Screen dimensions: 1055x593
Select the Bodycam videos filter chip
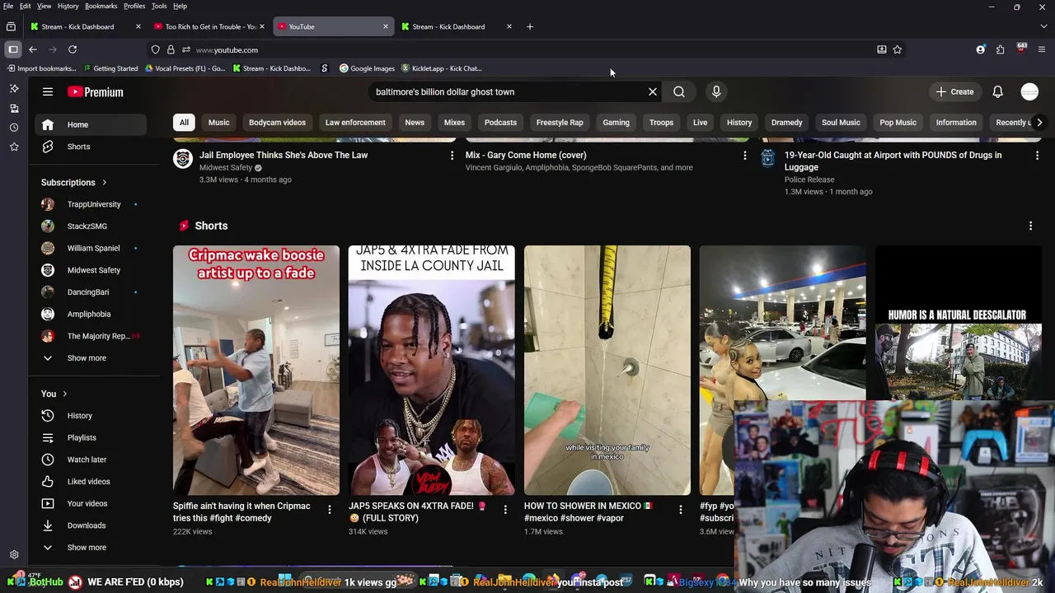[277, 123]
